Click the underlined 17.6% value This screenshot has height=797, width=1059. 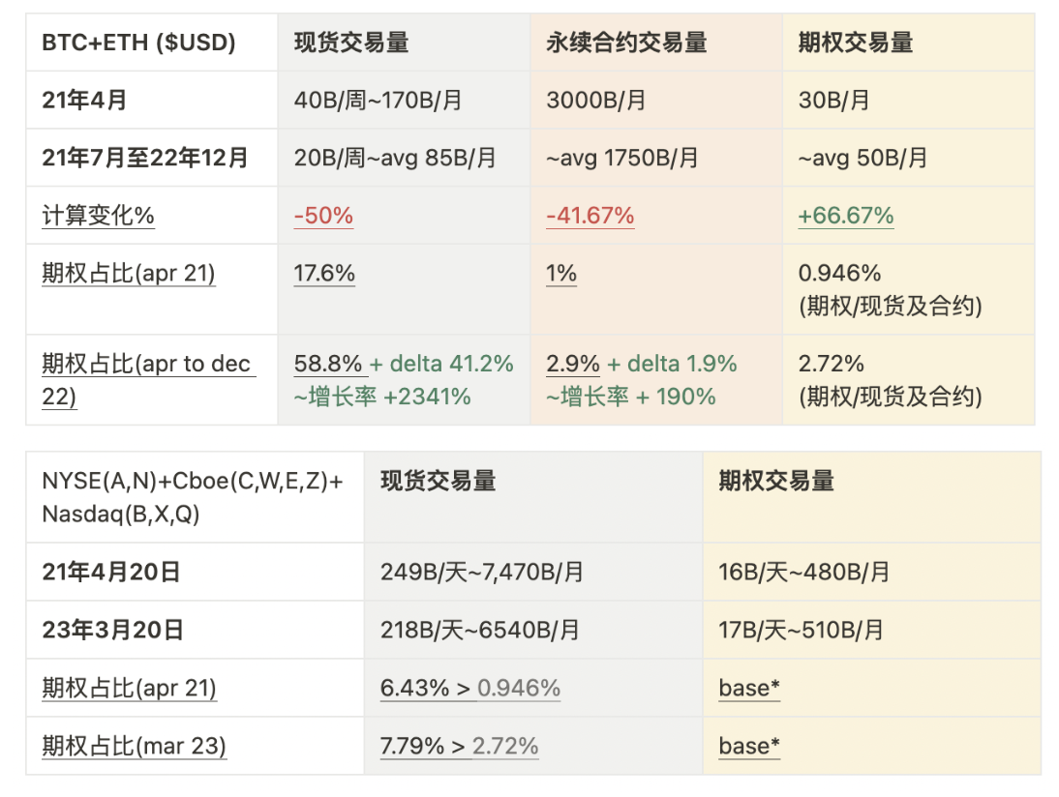click(324, 274)
